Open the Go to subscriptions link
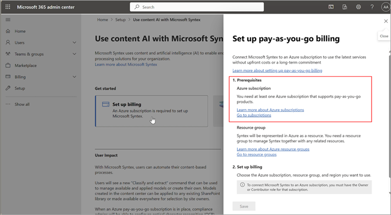Viewport: 391px width, 215px height. point(254,115)
